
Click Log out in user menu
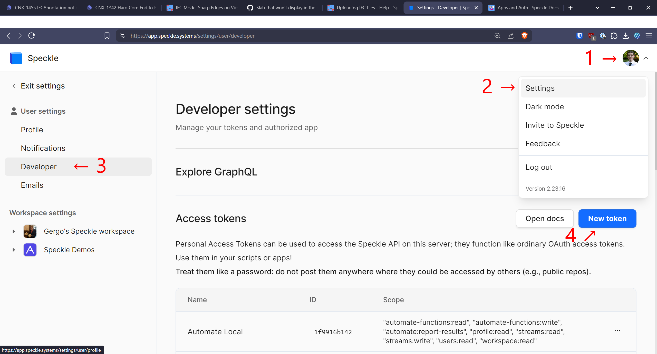[x=583, y=167]
